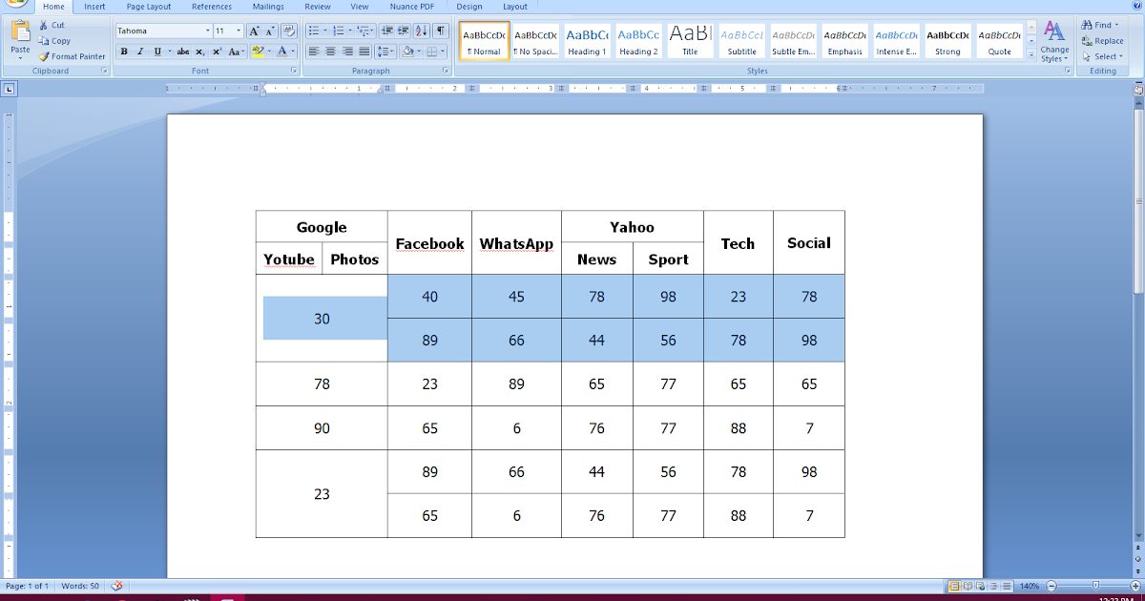Screen dimensions: 1145x601
Task: Click the table cell containing 90
Action: click(x=322, y=428)
